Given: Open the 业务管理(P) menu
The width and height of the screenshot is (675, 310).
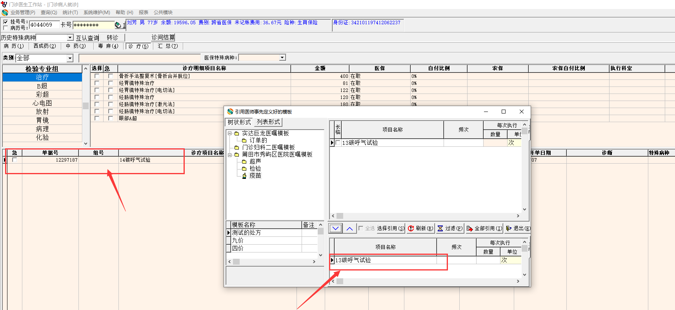Looking at the screenshot, I should point(23,13).
